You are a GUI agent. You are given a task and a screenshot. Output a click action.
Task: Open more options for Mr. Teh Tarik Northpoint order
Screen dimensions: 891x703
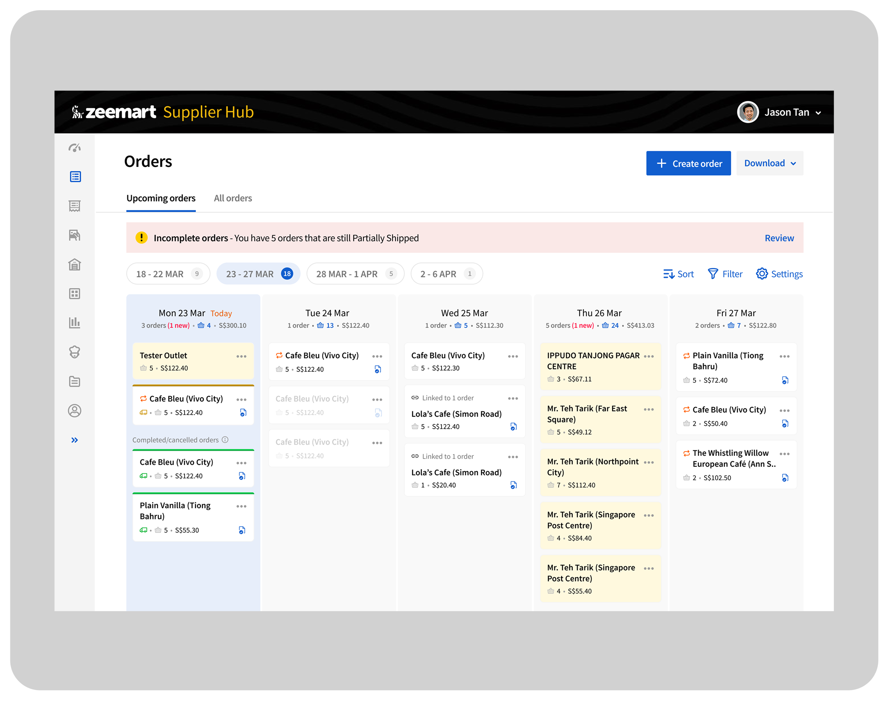click(x=649, y=463)
